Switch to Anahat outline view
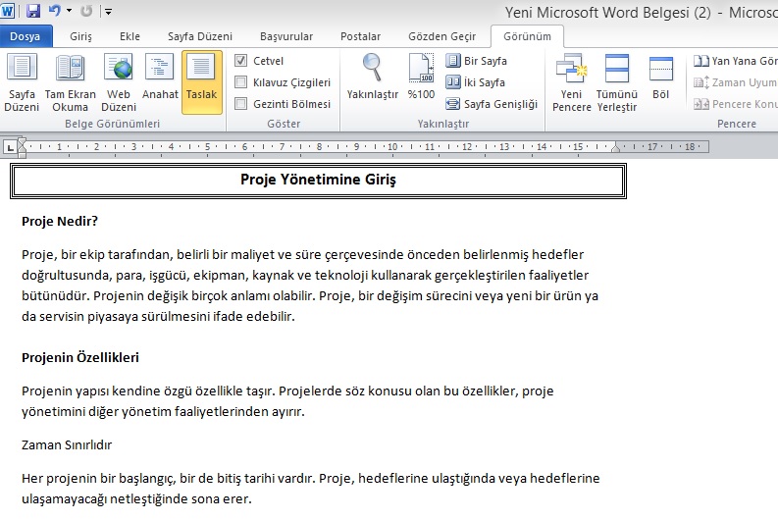Viewport: 778px width, 521px height. (160, 78)
